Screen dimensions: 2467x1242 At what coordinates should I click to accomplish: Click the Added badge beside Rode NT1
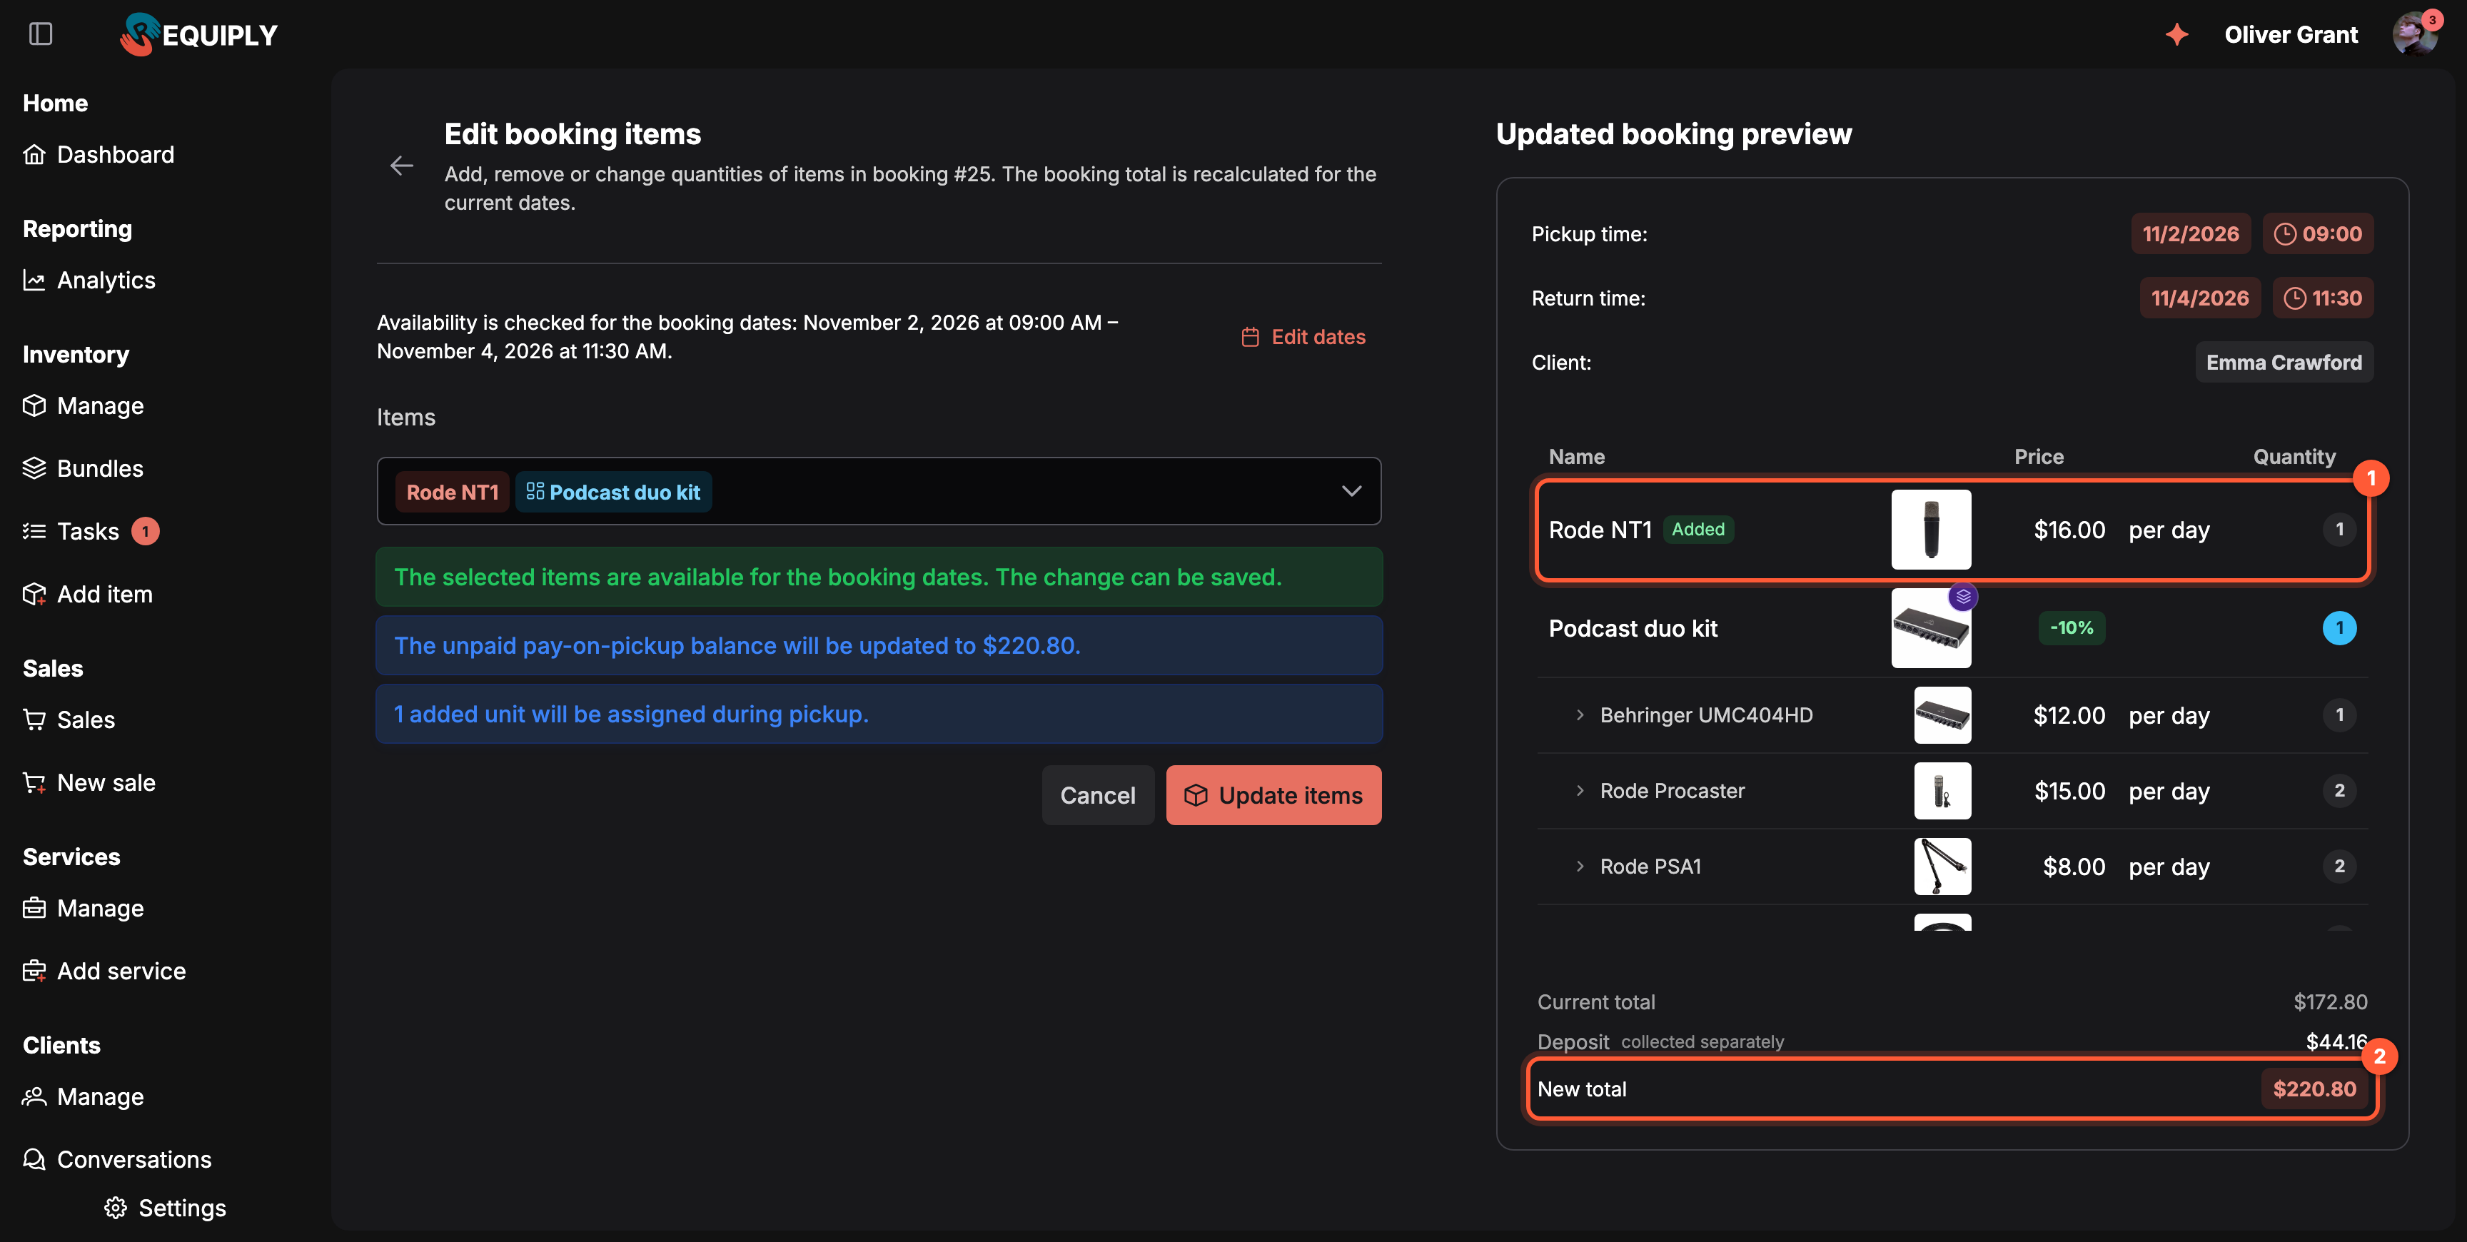point(1698,530)
